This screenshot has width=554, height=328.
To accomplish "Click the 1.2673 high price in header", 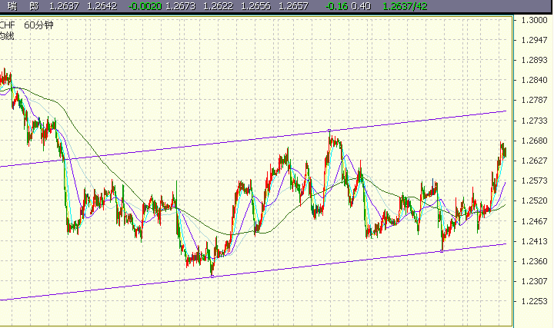I will tap(180, 6).
